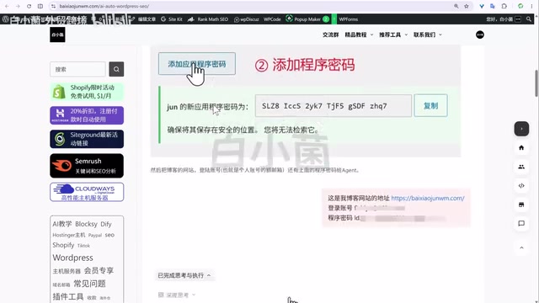Open Rank Math SEO in admin bar
This screenshot has width=539, height=303.
coord(208,19)
